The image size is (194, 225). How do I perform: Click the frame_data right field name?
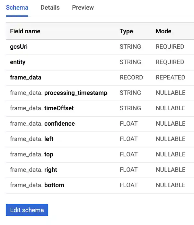tap(51, 170)
